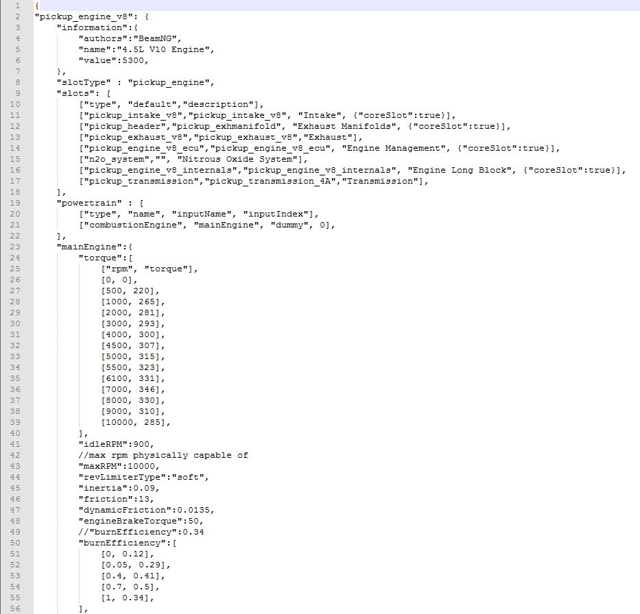
Task: Click the "value":5300 entry
Action: coord(113,60)
